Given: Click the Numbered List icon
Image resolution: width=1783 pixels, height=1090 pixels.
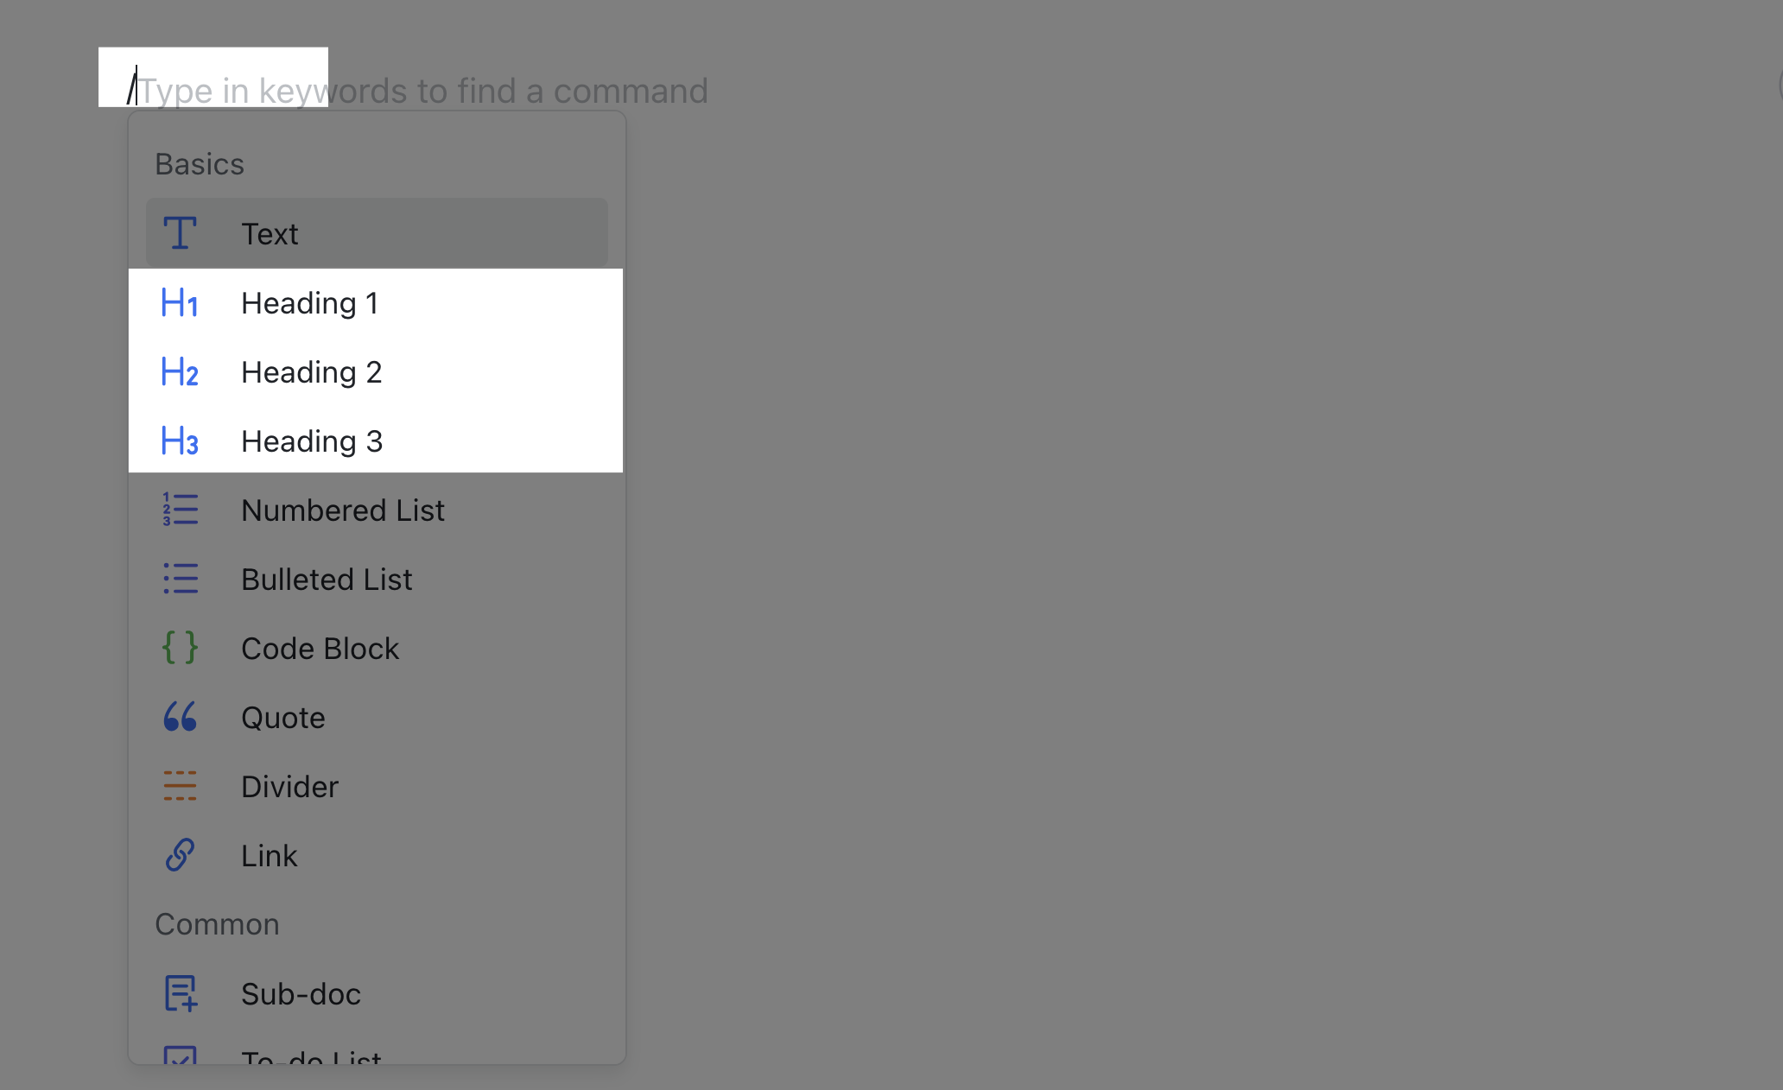Looking at the screenshot, I should coord(179,510).
